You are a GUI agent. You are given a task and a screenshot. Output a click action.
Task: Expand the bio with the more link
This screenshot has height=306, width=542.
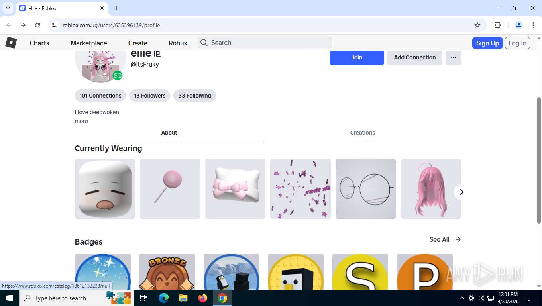coord(81,121)
